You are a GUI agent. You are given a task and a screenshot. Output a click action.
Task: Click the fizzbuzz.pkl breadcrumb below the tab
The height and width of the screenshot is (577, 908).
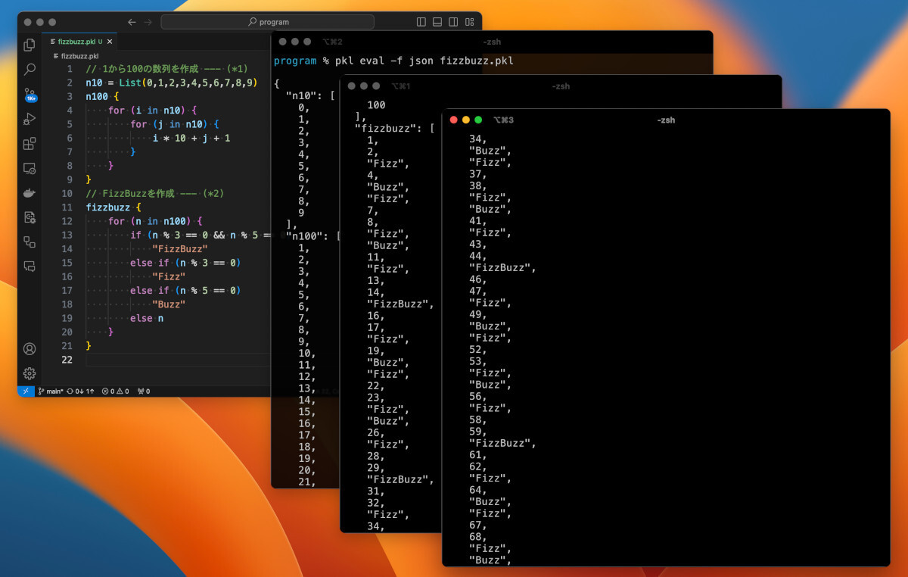79,56
